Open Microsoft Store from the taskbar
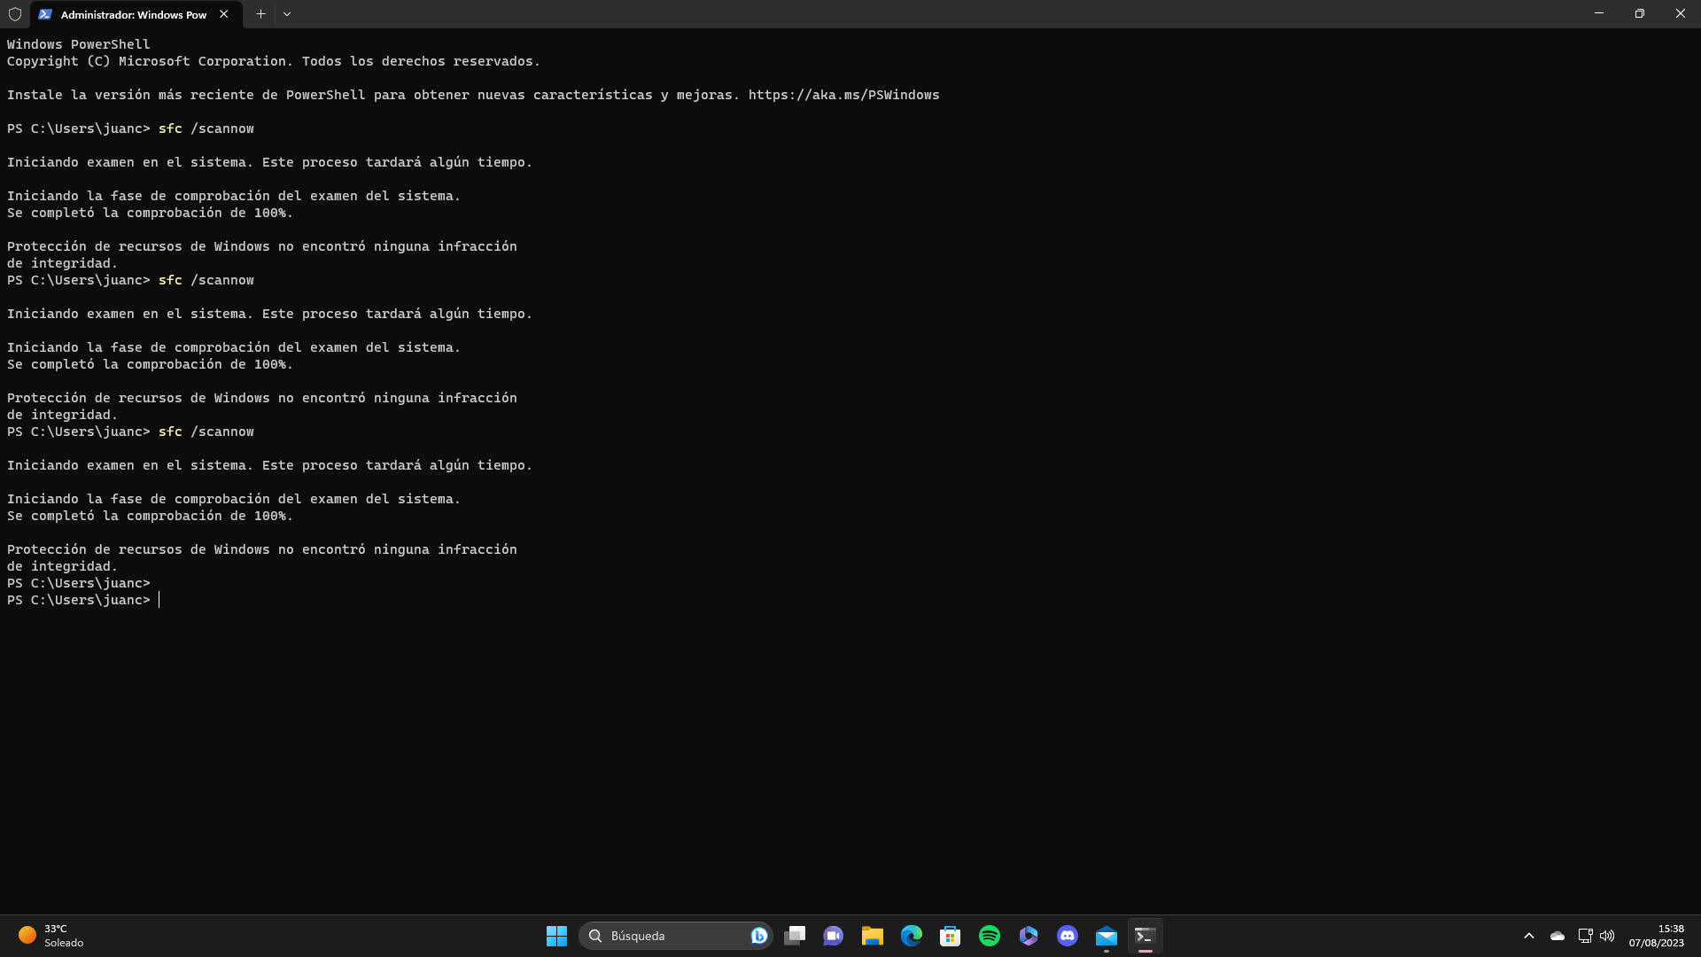 coord(951,936)
